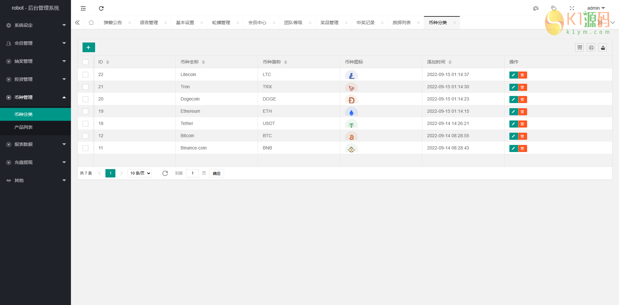Viewport: 619px width, 305px height.
Task: Select the Bitcoin row checkbox
Action: (85, 136)
